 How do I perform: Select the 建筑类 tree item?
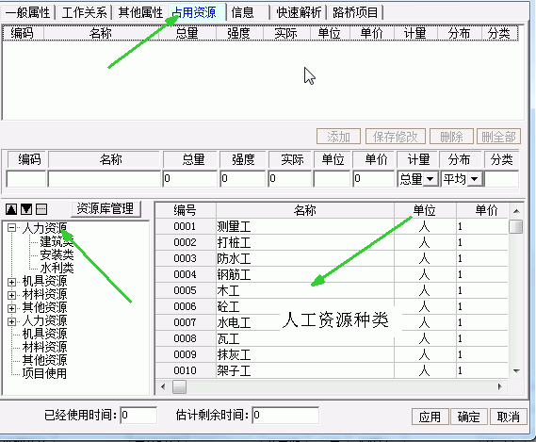[57, 241]
